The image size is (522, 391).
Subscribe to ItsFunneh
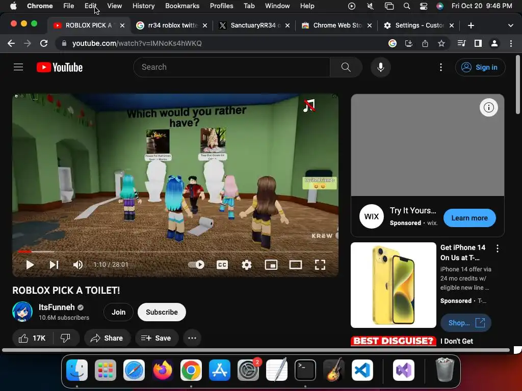(162, 312)
